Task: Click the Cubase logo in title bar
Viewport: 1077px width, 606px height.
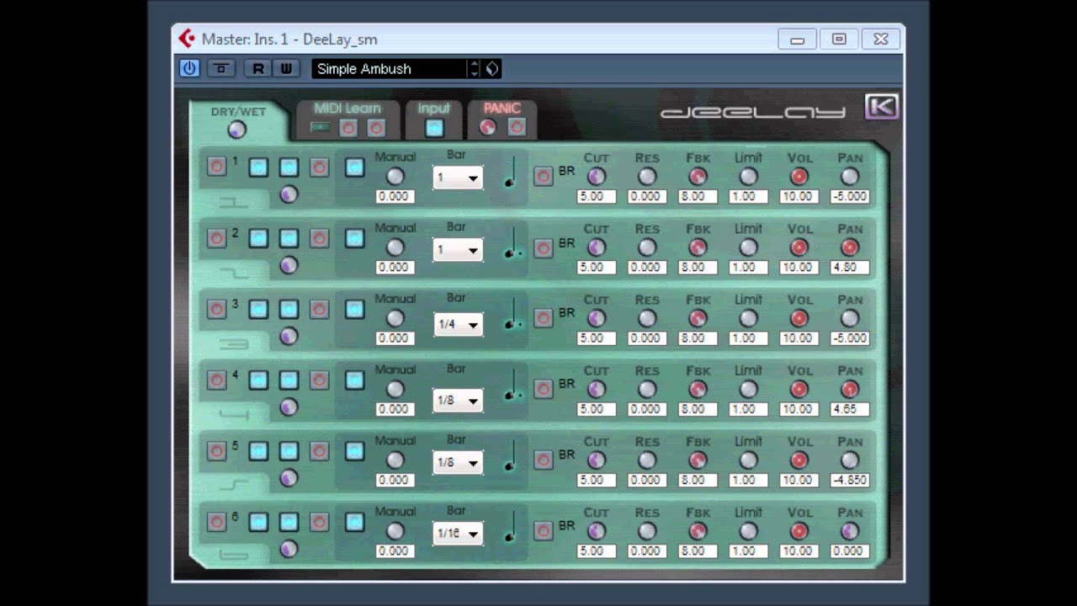Action: click(187, 39)
